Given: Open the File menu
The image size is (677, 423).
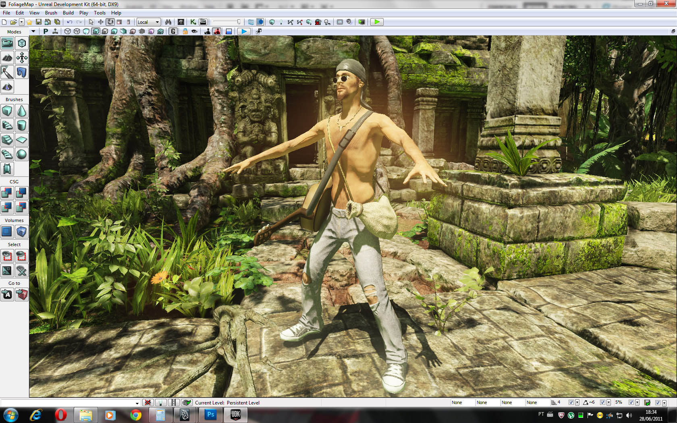Looking at the screenshot, I should tap(6, 13).
